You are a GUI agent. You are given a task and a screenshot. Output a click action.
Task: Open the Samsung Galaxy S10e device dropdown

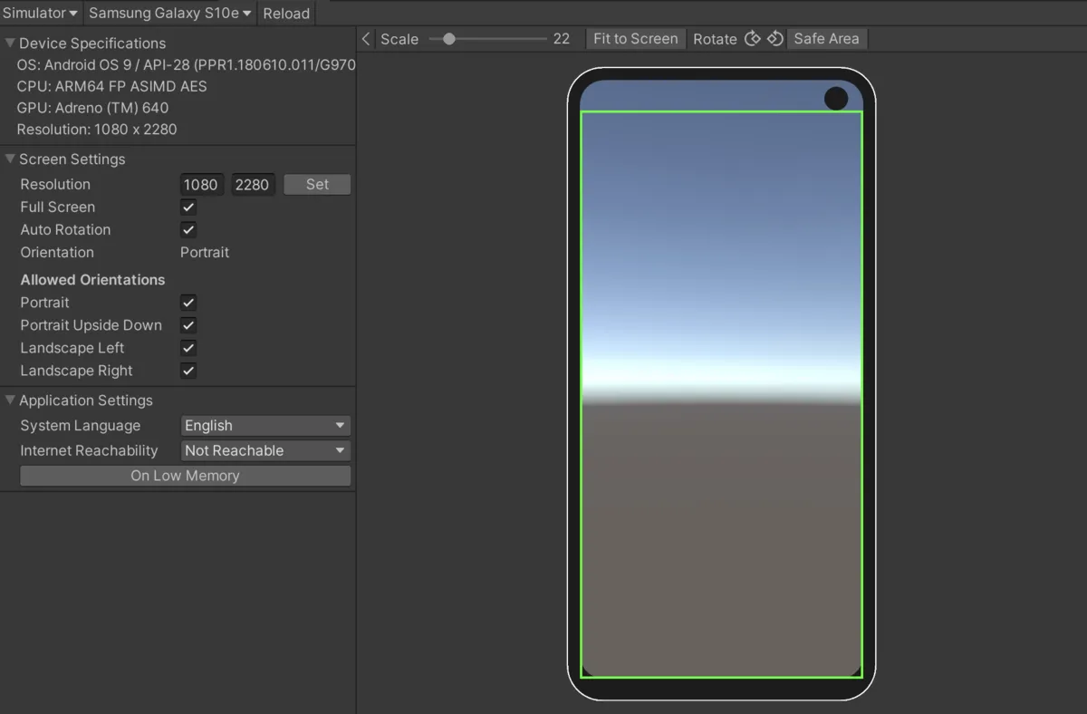pos(170,14)
